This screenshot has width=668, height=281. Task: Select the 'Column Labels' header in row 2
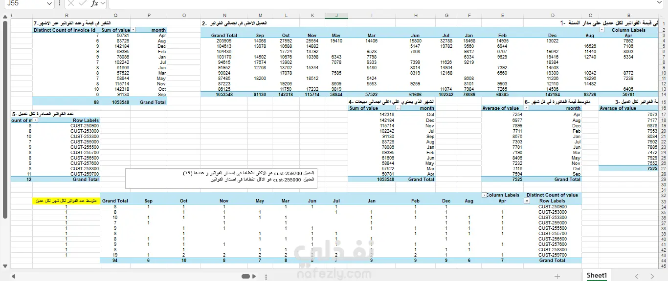tap(628, 30)
